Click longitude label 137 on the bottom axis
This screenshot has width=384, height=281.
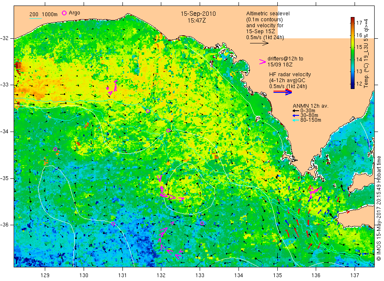(355, 275)
